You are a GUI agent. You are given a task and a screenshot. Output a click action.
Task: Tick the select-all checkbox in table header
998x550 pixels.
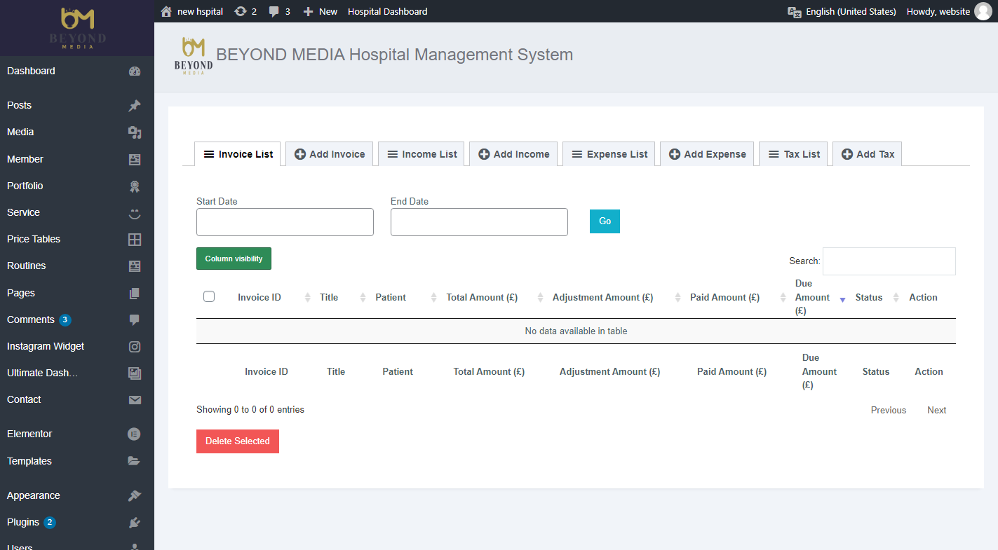[209, 296]
